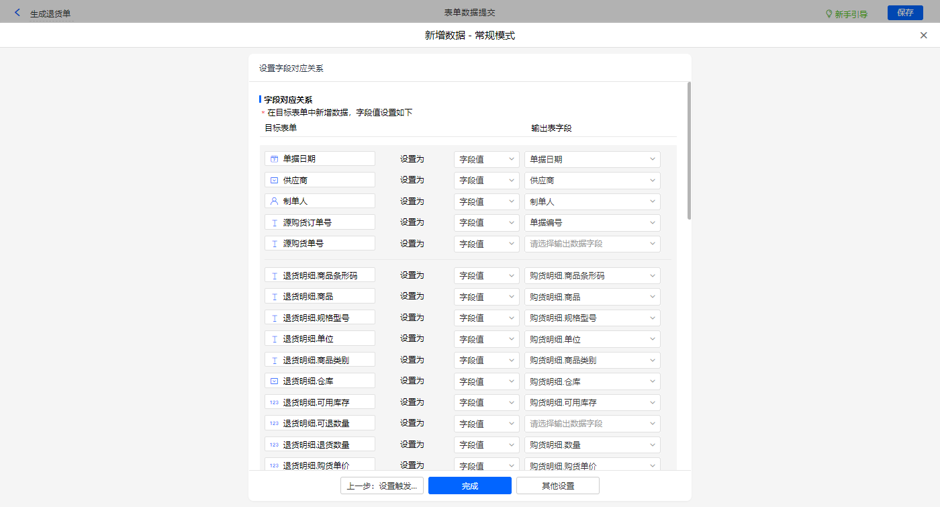940x507 pixels.
Task: Close the 新增数据 dialog with X
Action: pos(923,36)
